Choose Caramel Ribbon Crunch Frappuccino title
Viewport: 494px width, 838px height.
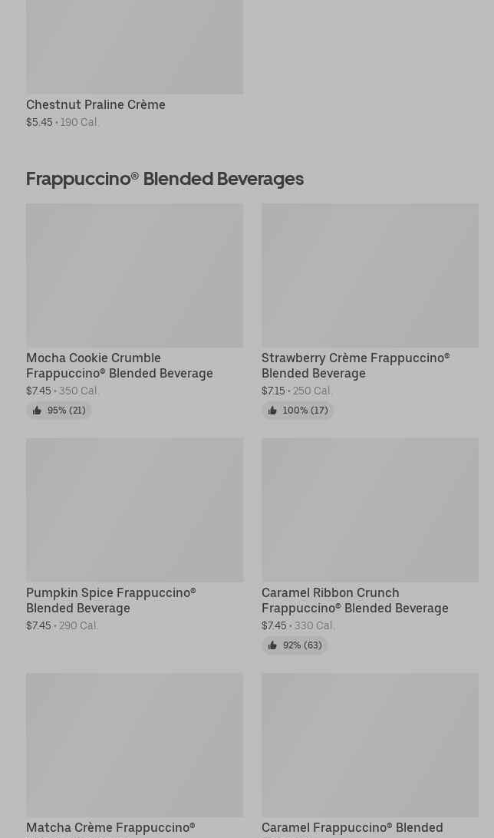point(354,600)
